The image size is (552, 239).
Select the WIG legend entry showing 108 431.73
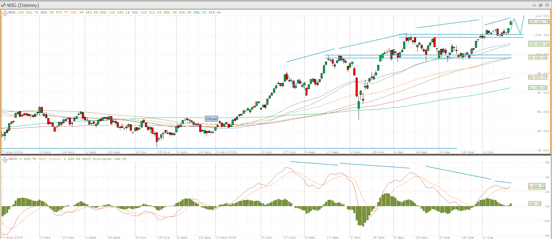(23, 13)
